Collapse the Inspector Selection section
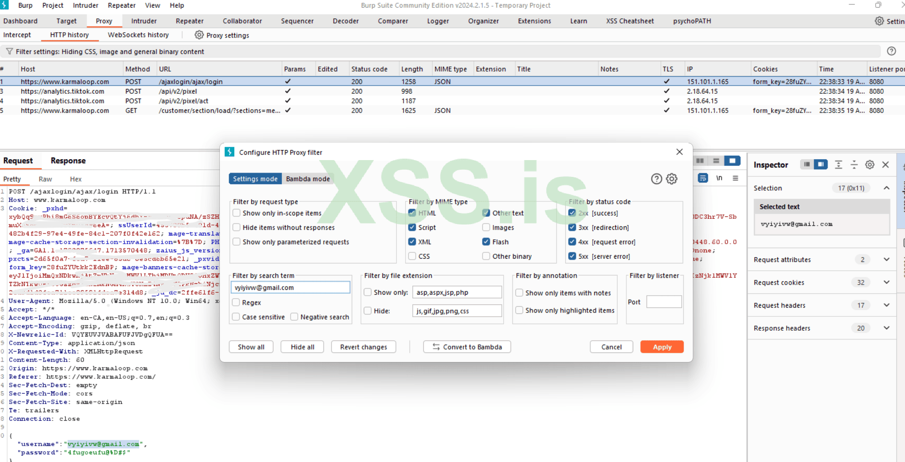The height and width of the screenshot is (462, 905). tap(886, 188)
